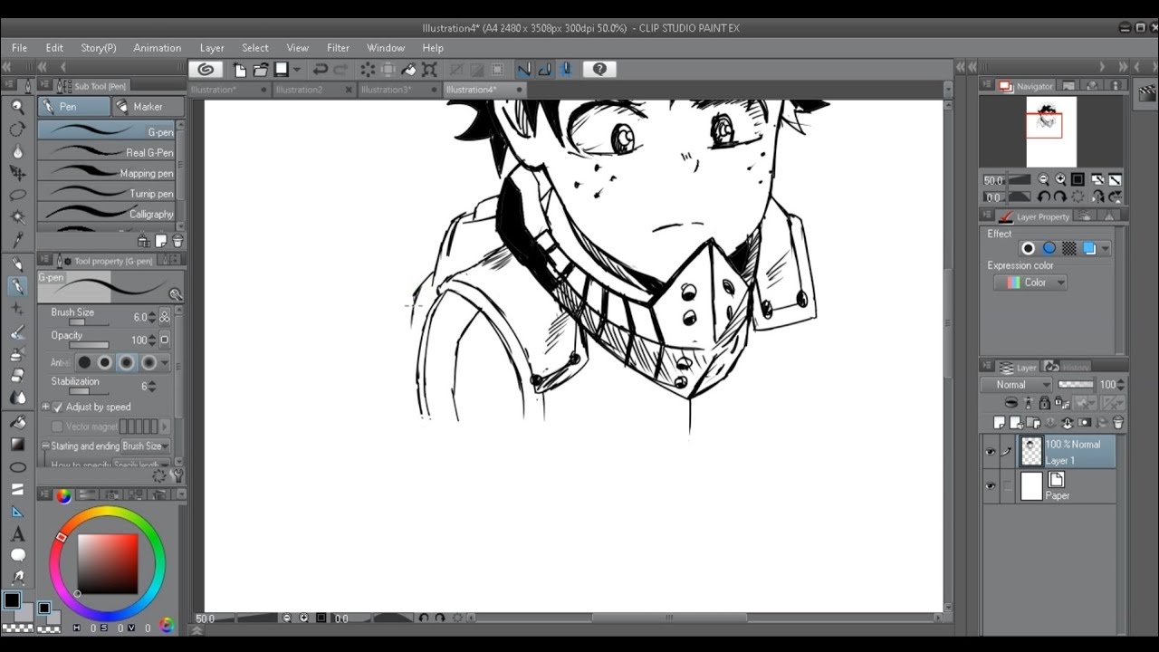Toggle Vector magnet checkbox
1159x652 pixels.
pyautogui.click(x=58, y=427)
